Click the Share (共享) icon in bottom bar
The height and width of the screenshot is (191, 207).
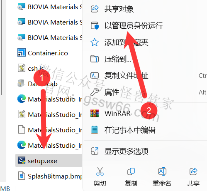[x=193, y=171]
